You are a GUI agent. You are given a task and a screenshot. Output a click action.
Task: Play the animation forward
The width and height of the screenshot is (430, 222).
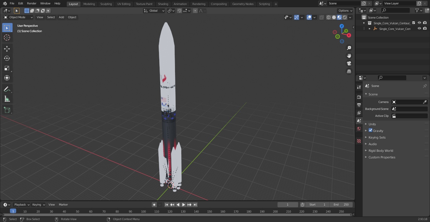coord(184,205)
